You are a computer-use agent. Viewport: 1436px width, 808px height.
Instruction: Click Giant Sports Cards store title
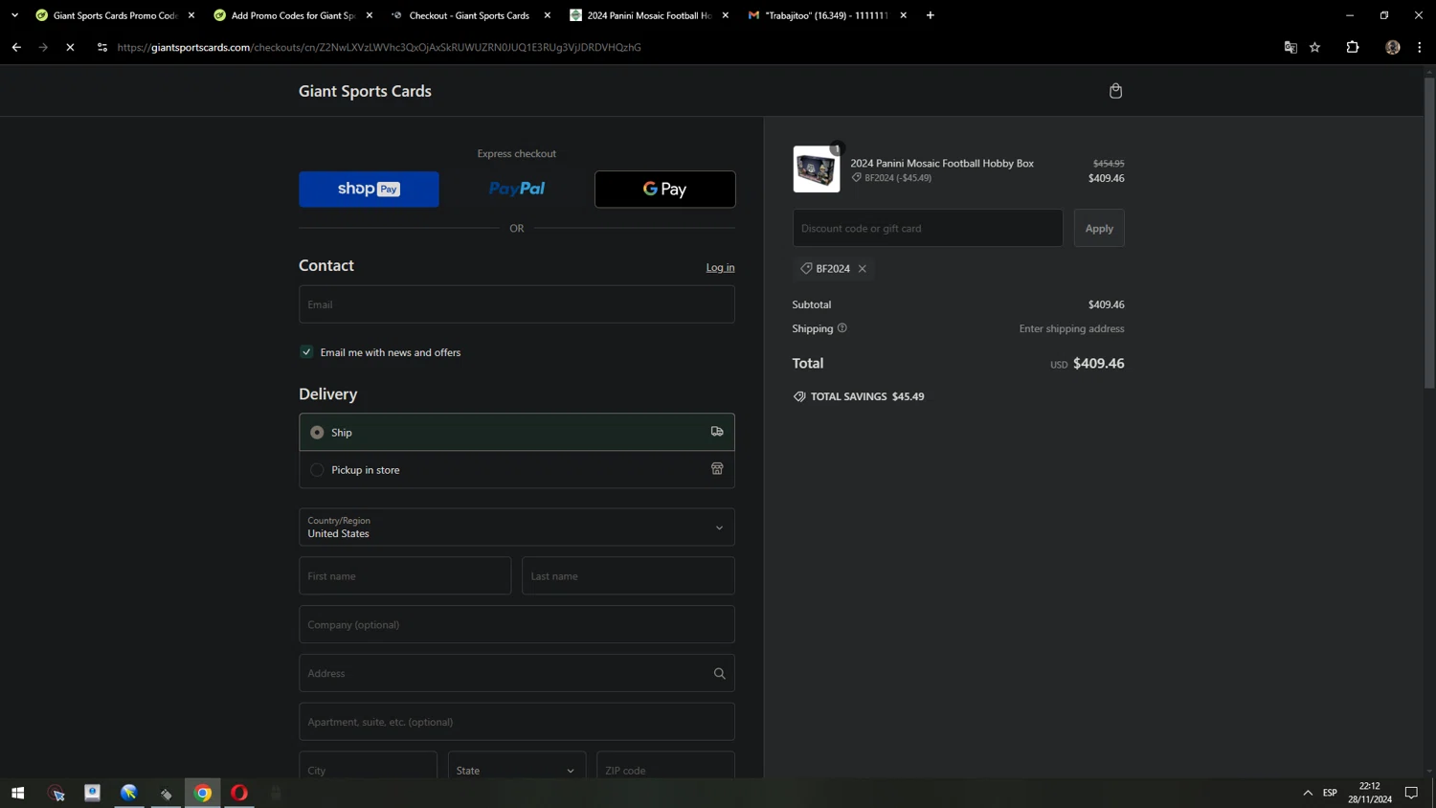365,91
